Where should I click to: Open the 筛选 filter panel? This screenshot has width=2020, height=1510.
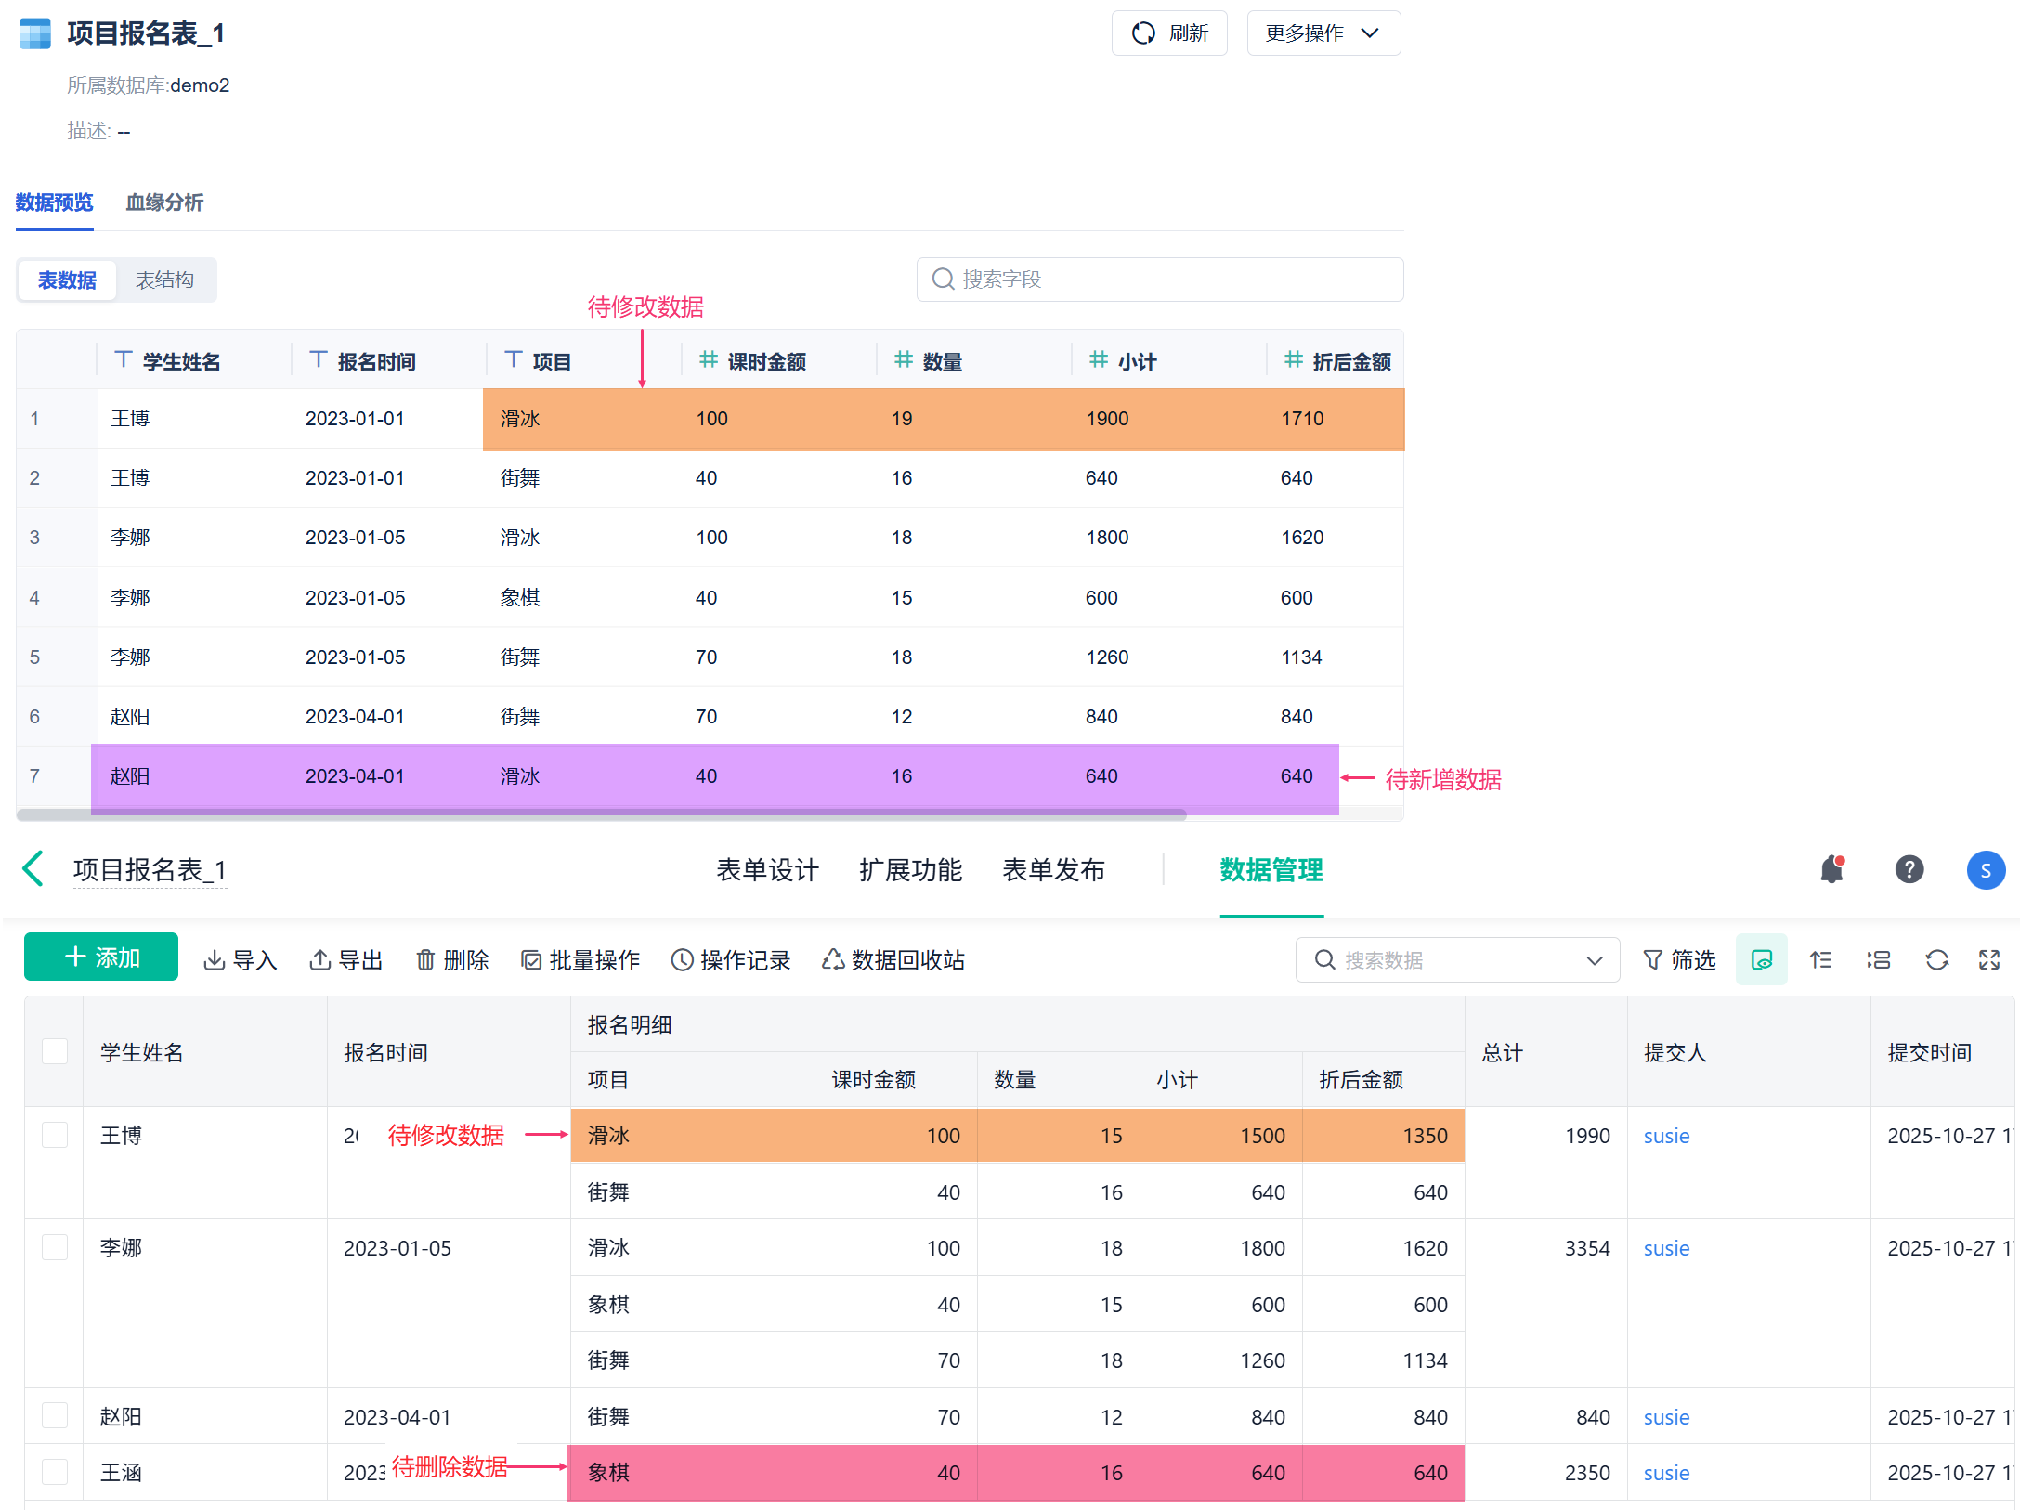click(x=1679, y=960)
